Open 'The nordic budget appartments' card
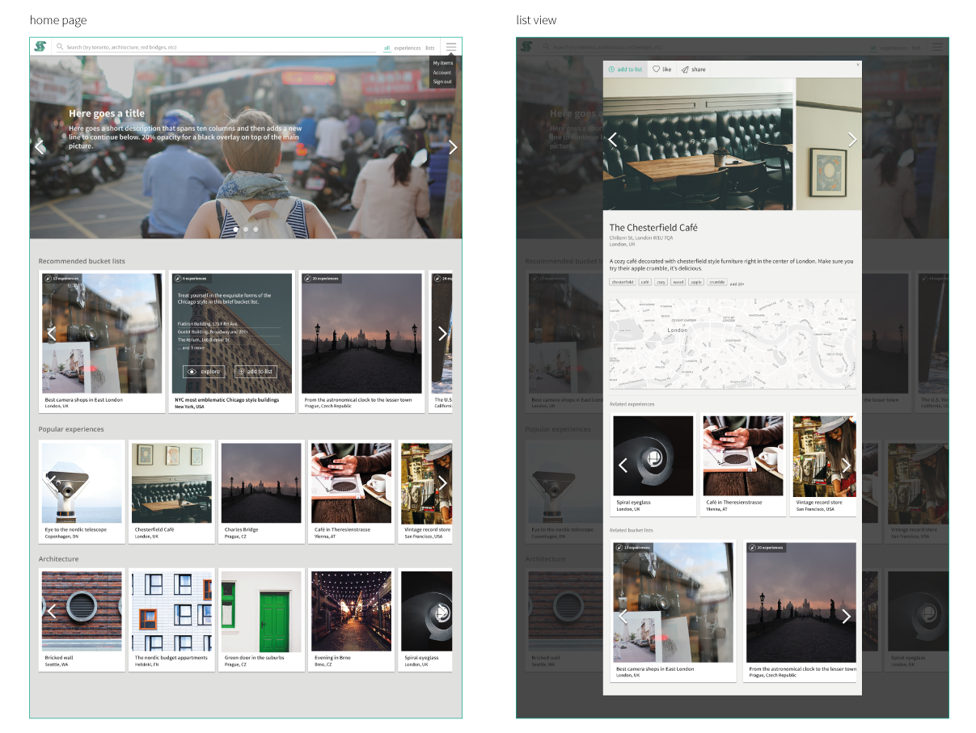Viewport: 976px width, 733px height. pyautogui.click(x=171, y=620)
